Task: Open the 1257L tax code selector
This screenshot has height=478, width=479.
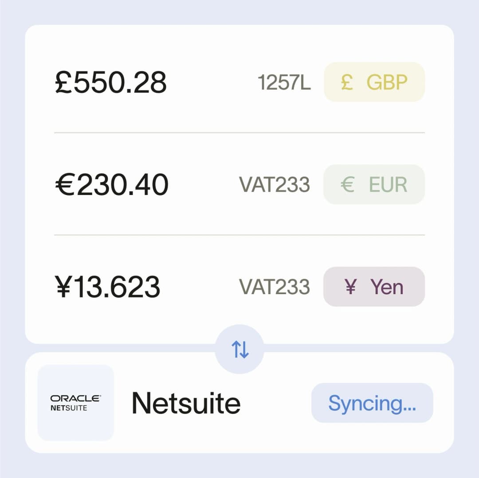Action: (285, 82)
